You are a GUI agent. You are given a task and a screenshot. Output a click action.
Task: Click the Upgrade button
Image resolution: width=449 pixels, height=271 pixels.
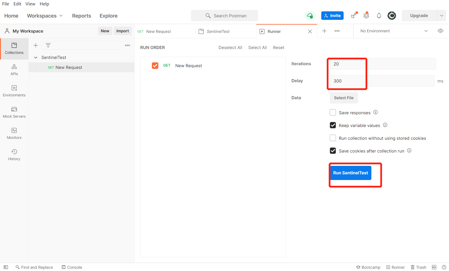coord(419,16)
